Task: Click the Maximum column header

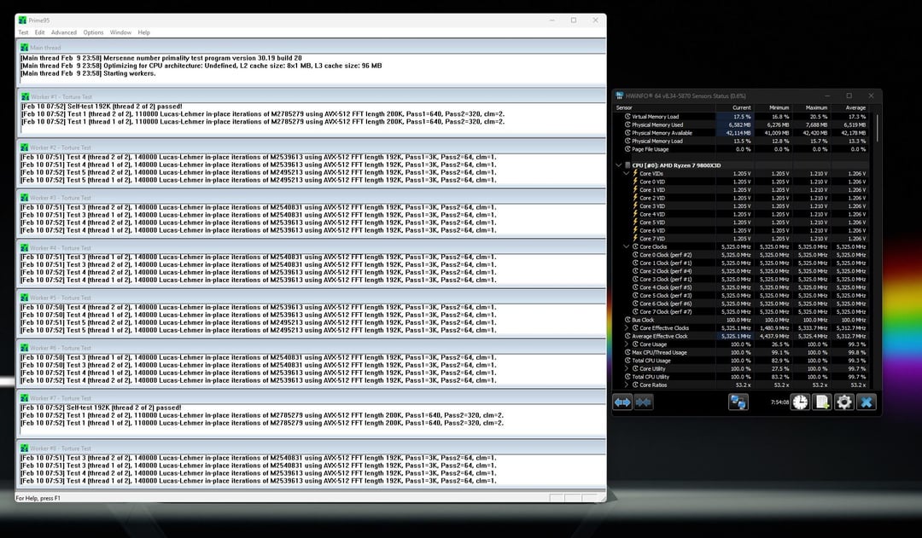Action: coord(817,108)
